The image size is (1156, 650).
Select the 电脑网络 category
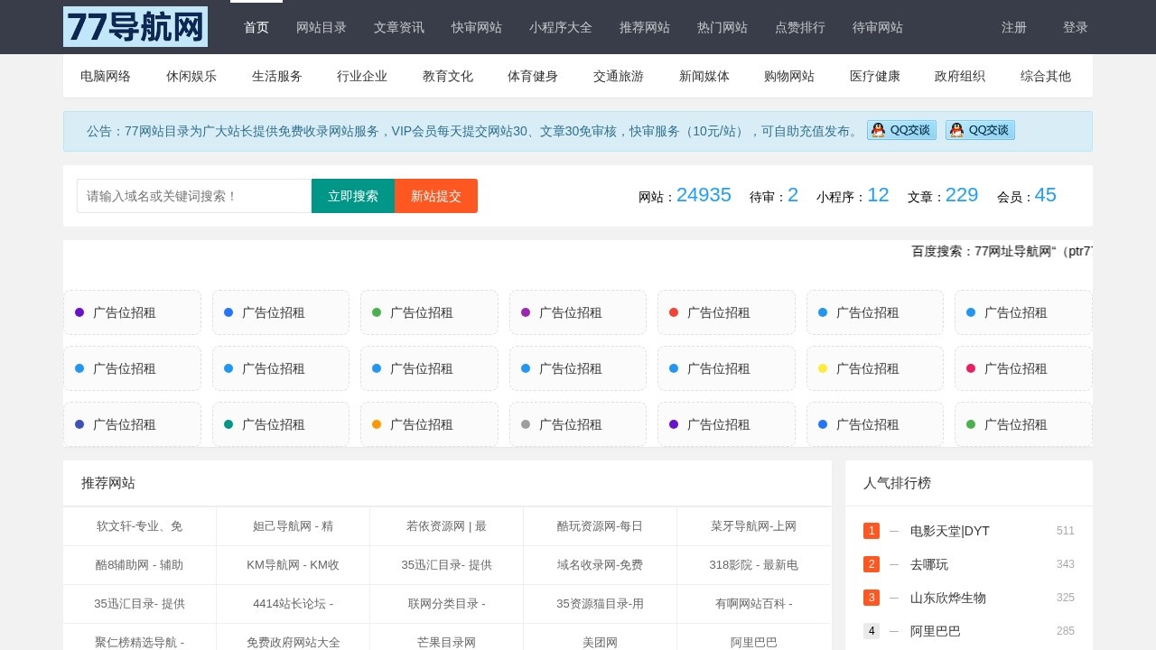coord(106,76)
